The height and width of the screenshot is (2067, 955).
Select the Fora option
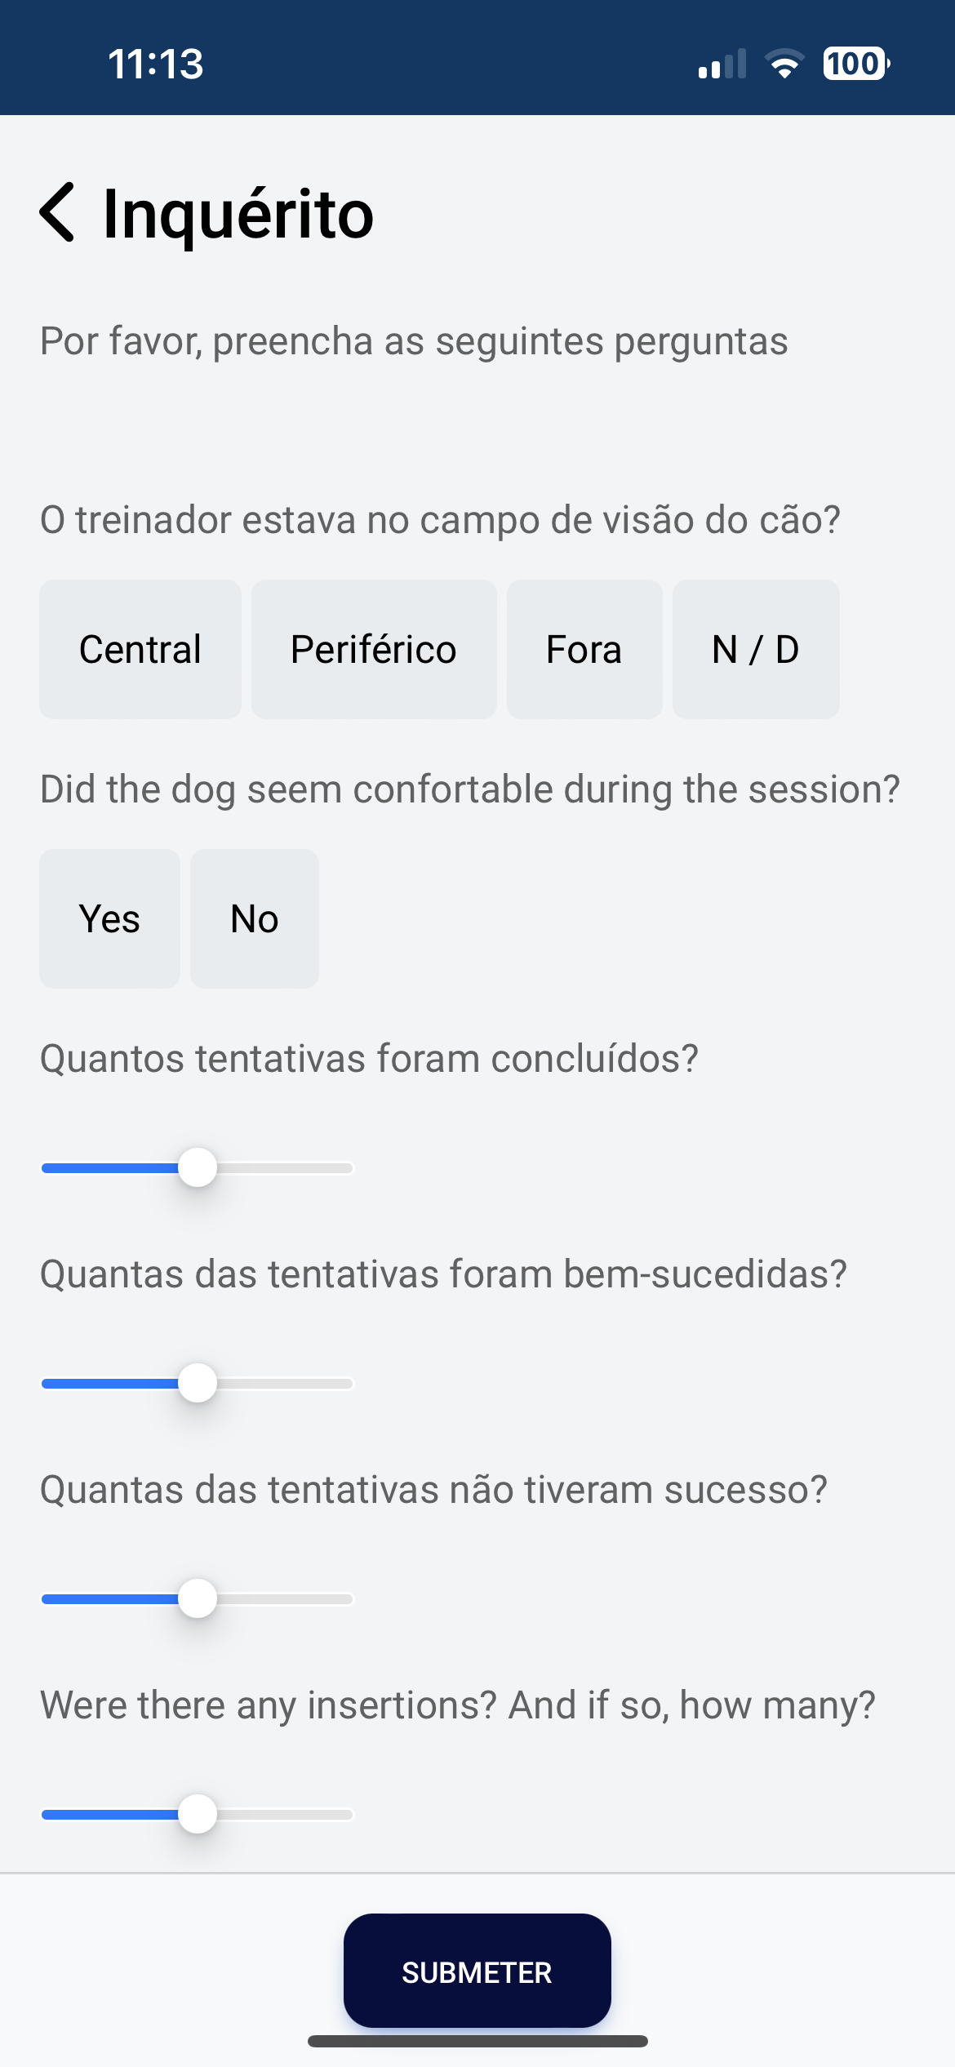point(584,650)
